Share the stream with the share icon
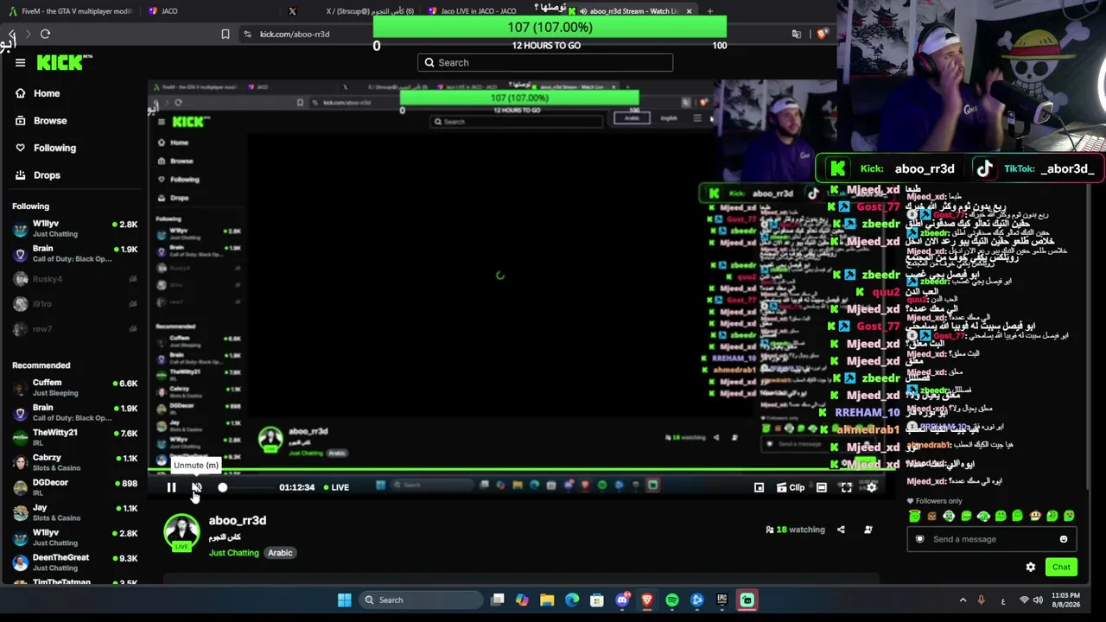1106x622 pixels. pos(841,530)
